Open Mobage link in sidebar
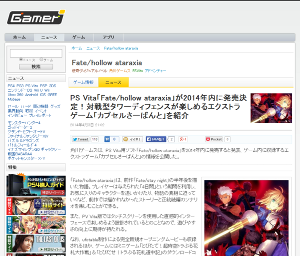The image size is (300, 256). click(x=14, y=99)
